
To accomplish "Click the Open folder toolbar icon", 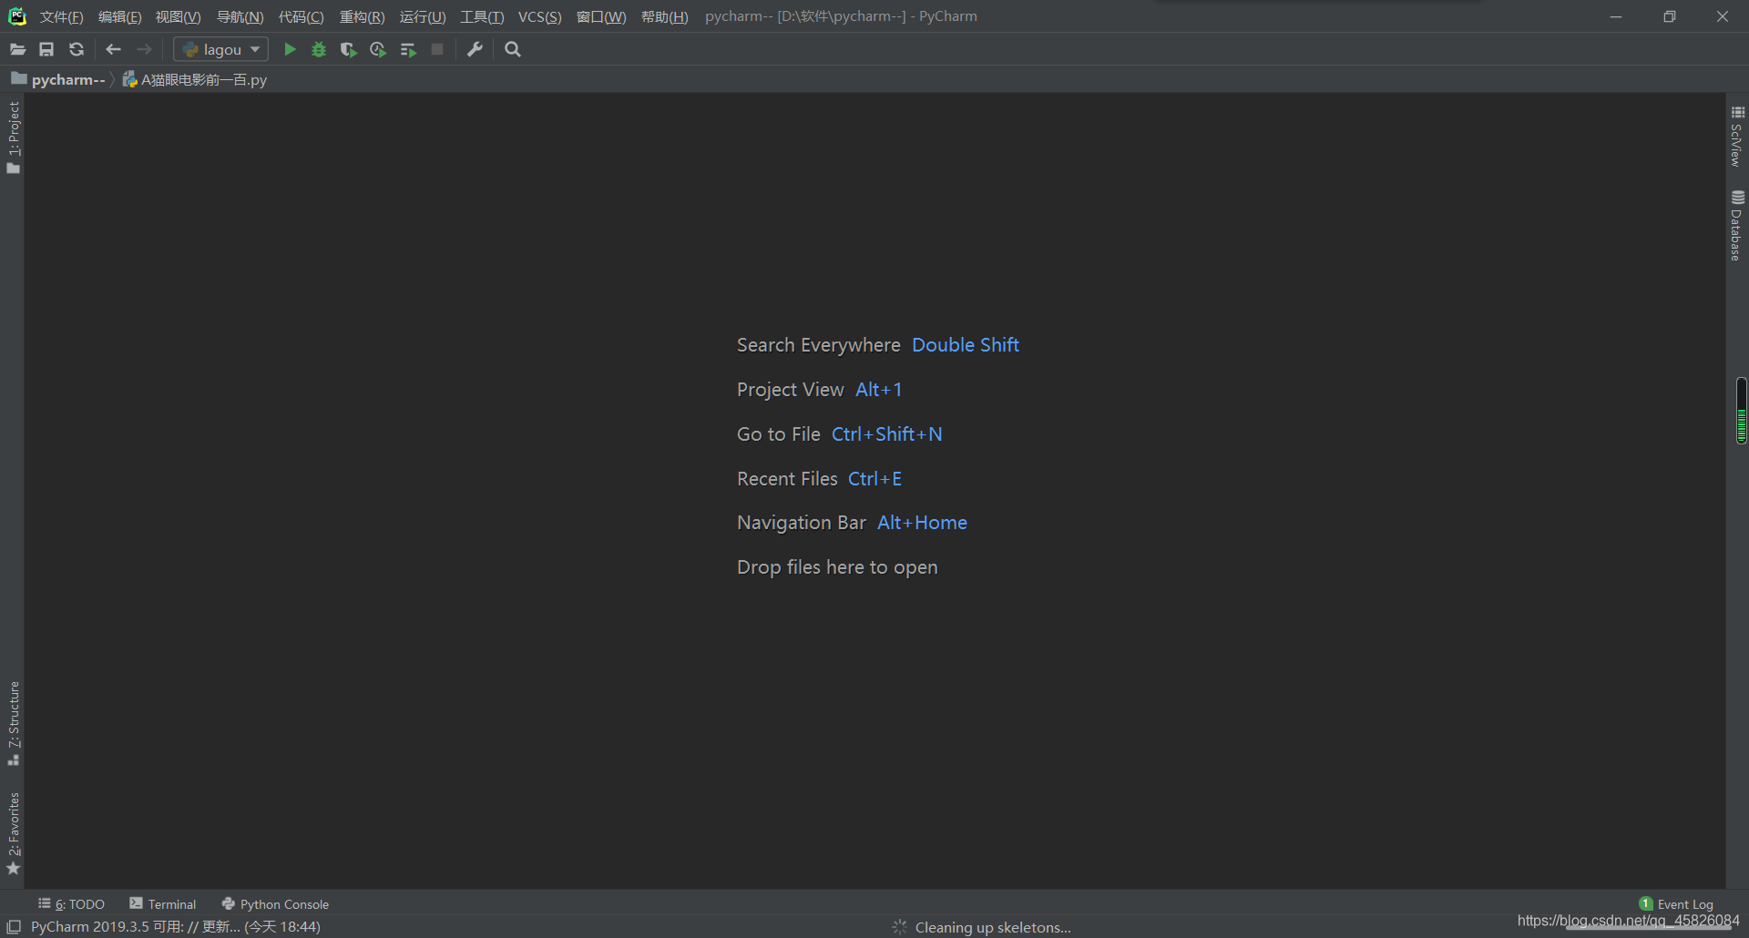I will coord(17,49).
